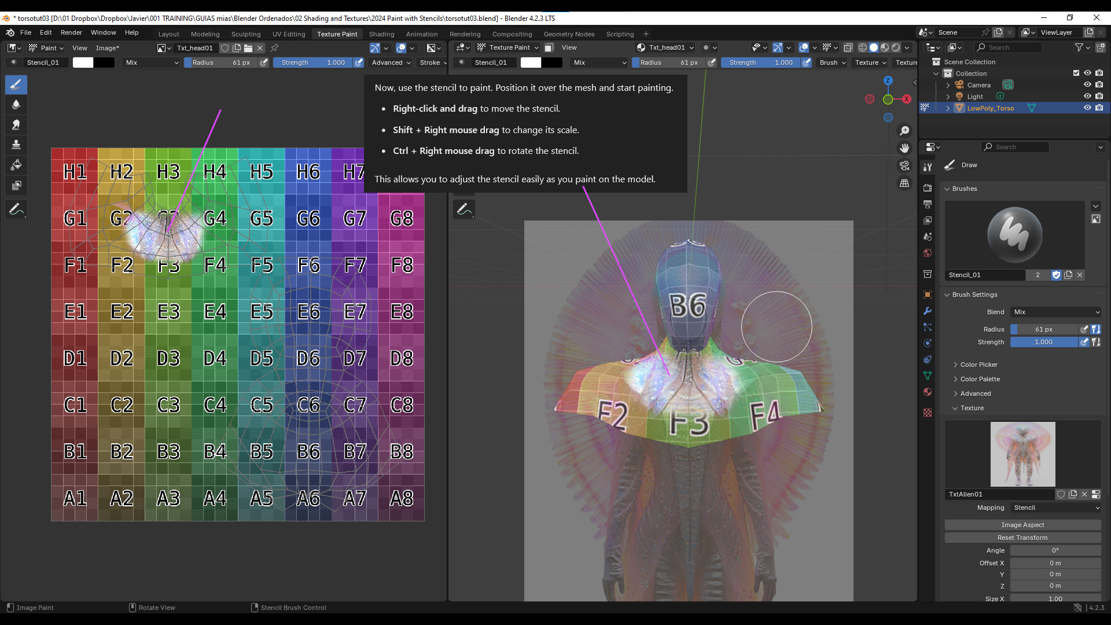Image resolution: width=1111 pixels, height=625 pixels.
Task: Disable Camera object in renders
Action: [1099, 84]
